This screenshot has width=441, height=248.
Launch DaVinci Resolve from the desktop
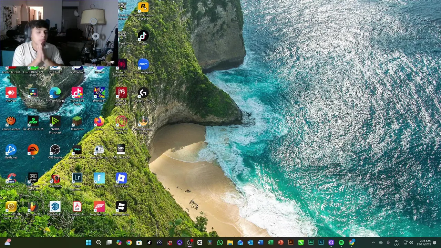tap(33, 95)
